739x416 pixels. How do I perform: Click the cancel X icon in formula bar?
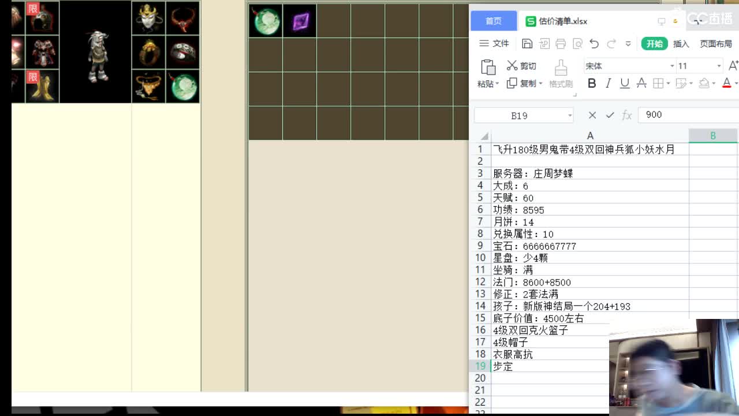click(x=592, y=115)
